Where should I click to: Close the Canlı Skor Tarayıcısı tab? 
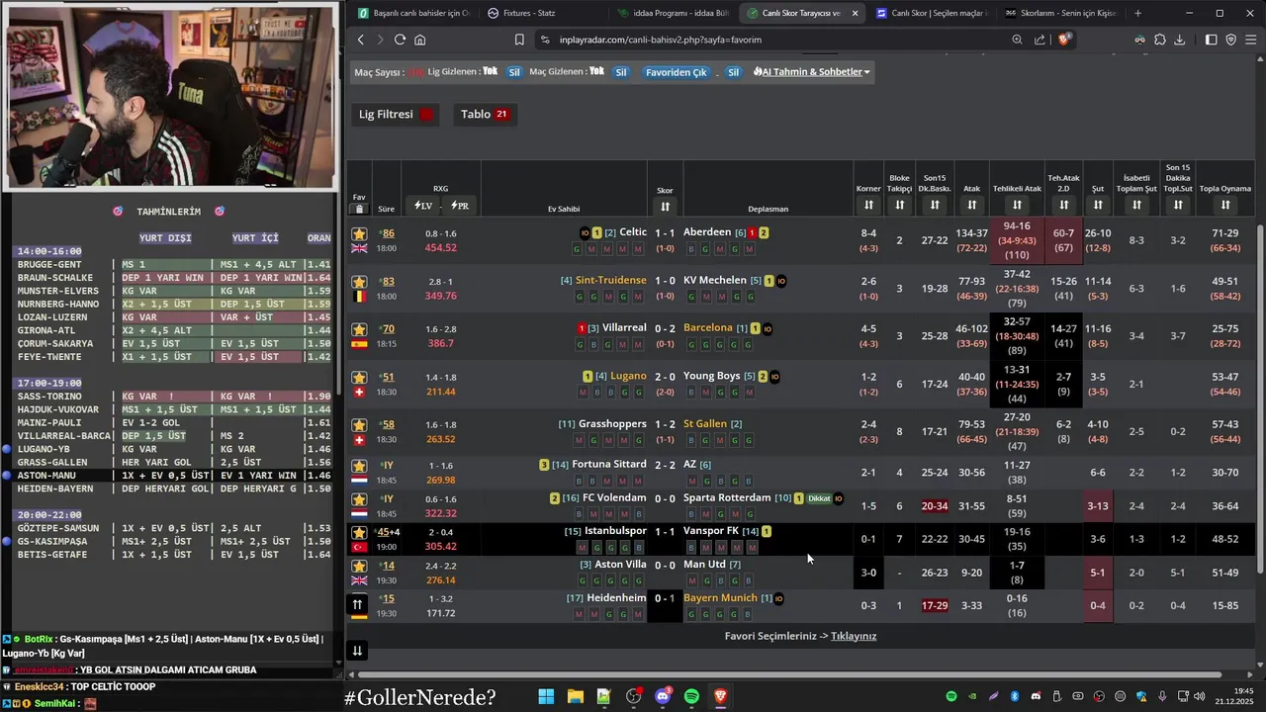point(855,13)
